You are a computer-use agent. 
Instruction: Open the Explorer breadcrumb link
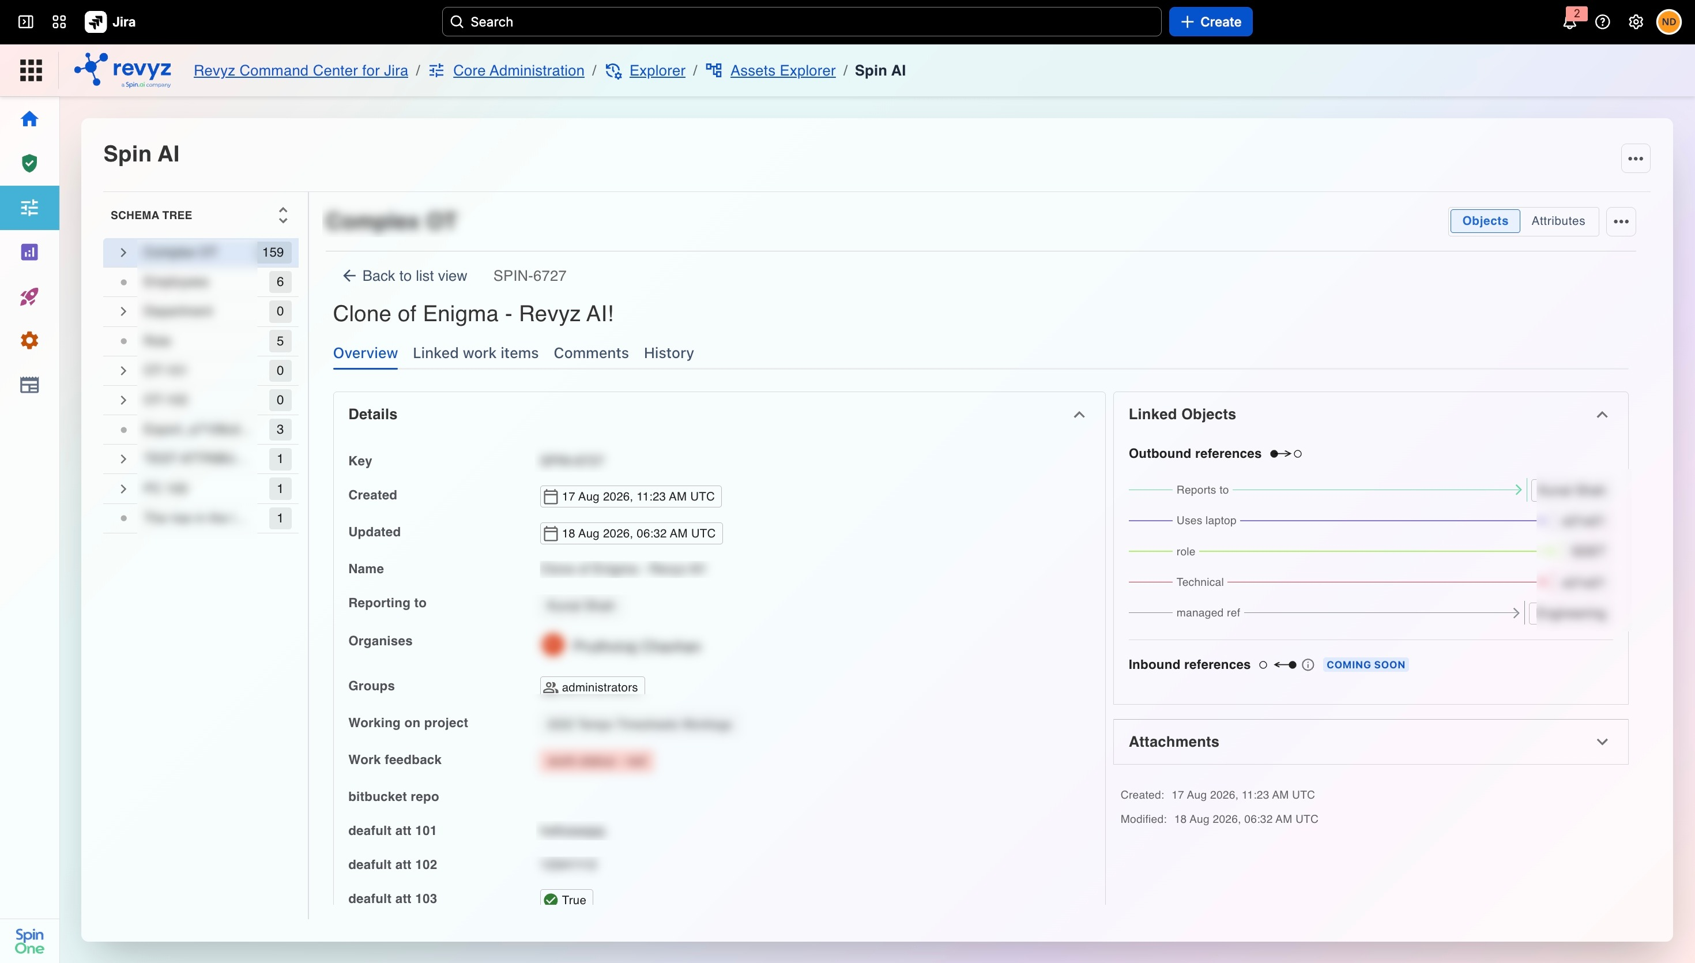[x=657, y=71]
